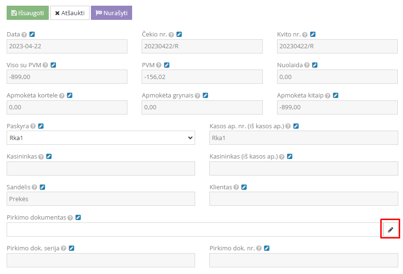Screen dimensions: 403x274
Task: Click the help icon next to Klientas
Action: click(x=236, y=187)
